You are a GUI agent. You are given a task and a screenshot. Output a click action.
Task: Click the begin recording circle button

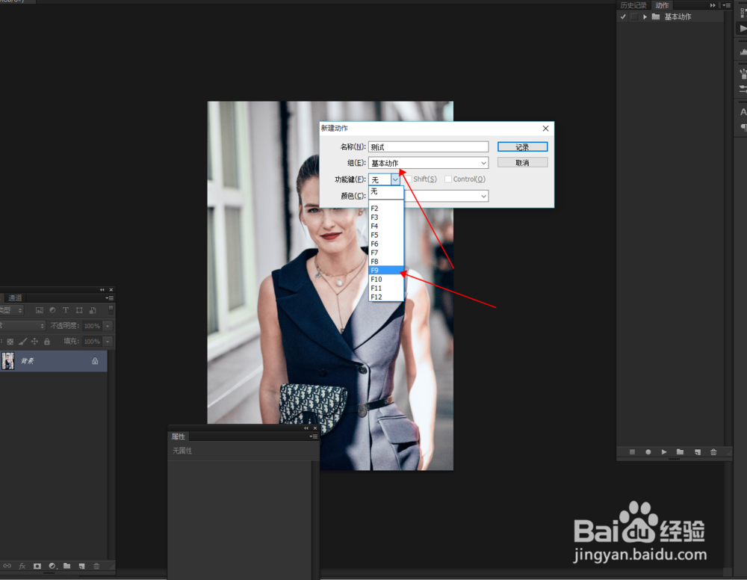pyautogui.click(x=648, y=451)
